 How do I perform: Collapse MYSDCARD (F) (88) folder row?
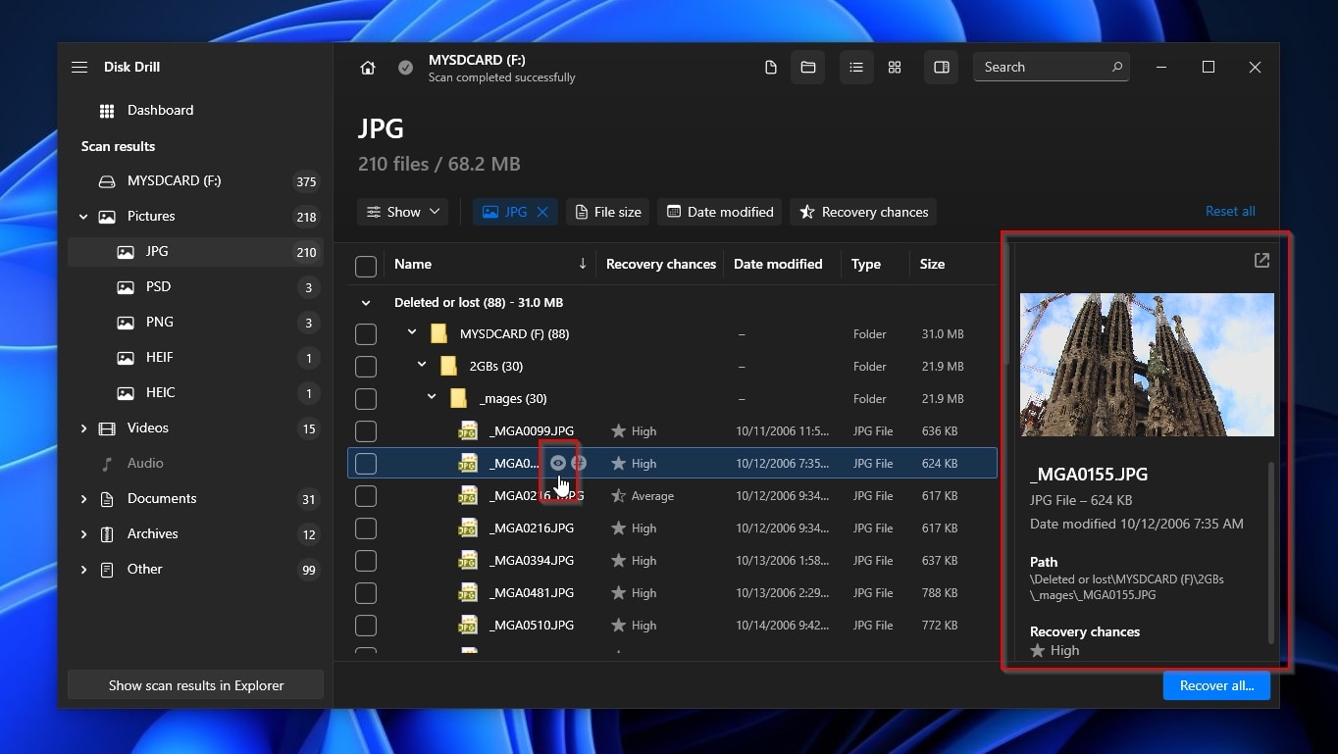click(x=413, y=333)
